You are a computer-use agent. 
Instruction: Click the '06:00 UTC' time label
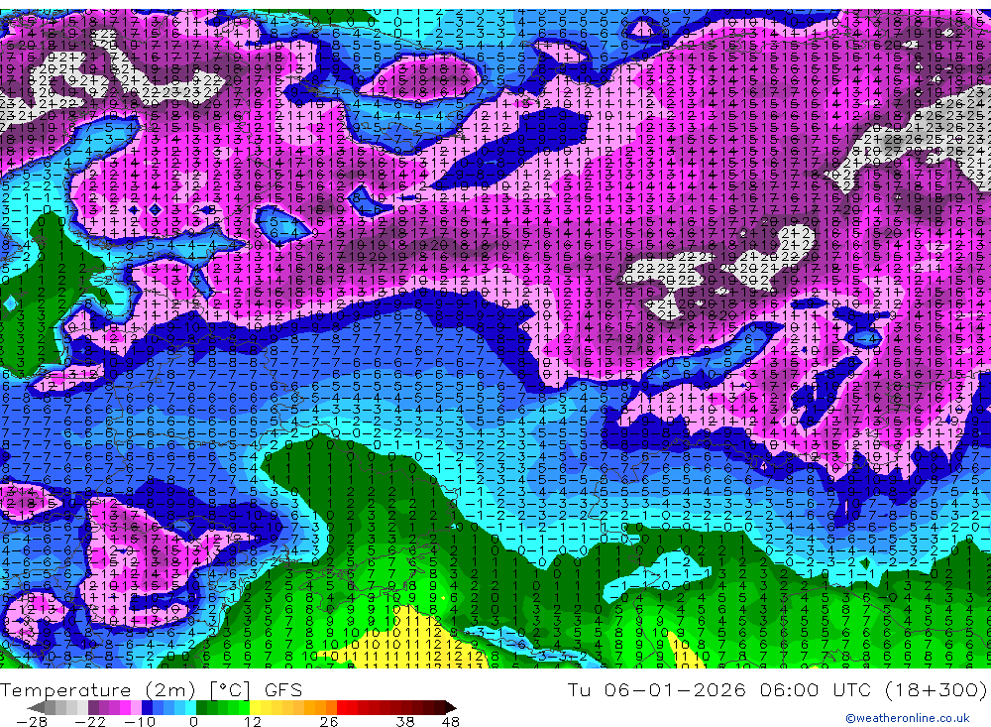816,689
